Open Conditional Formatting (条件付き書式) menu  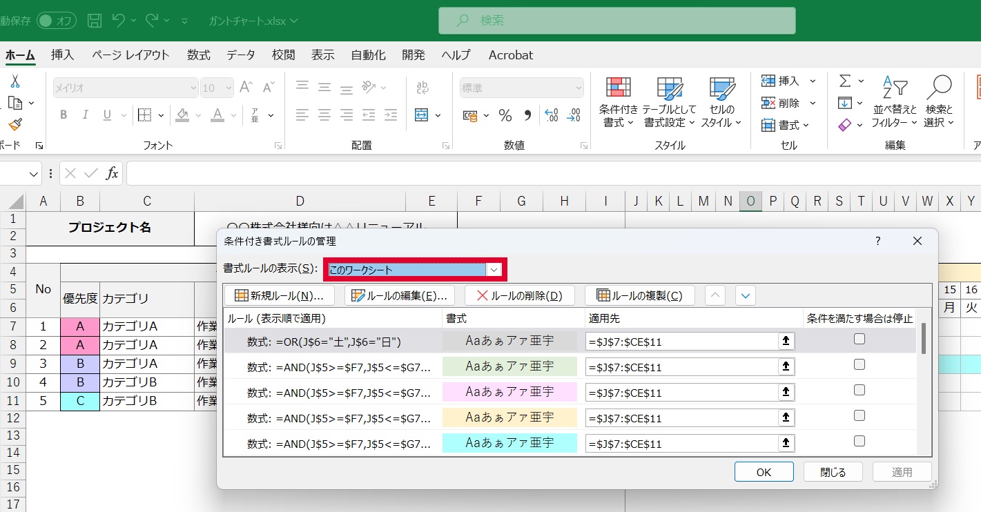618,102
